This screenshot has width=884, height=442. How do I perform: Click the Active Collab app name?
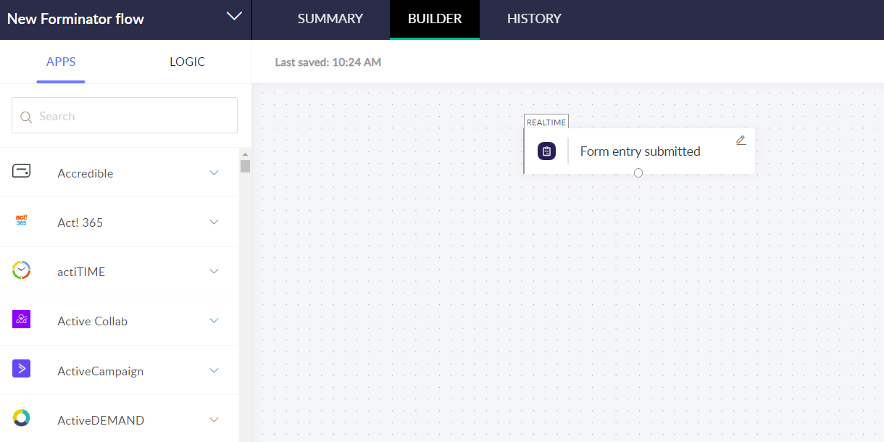[x=93, y=321]
